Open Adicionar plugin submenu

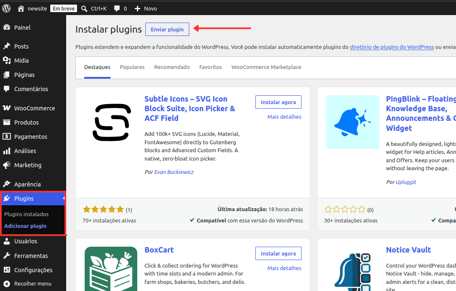coord(25,226)
